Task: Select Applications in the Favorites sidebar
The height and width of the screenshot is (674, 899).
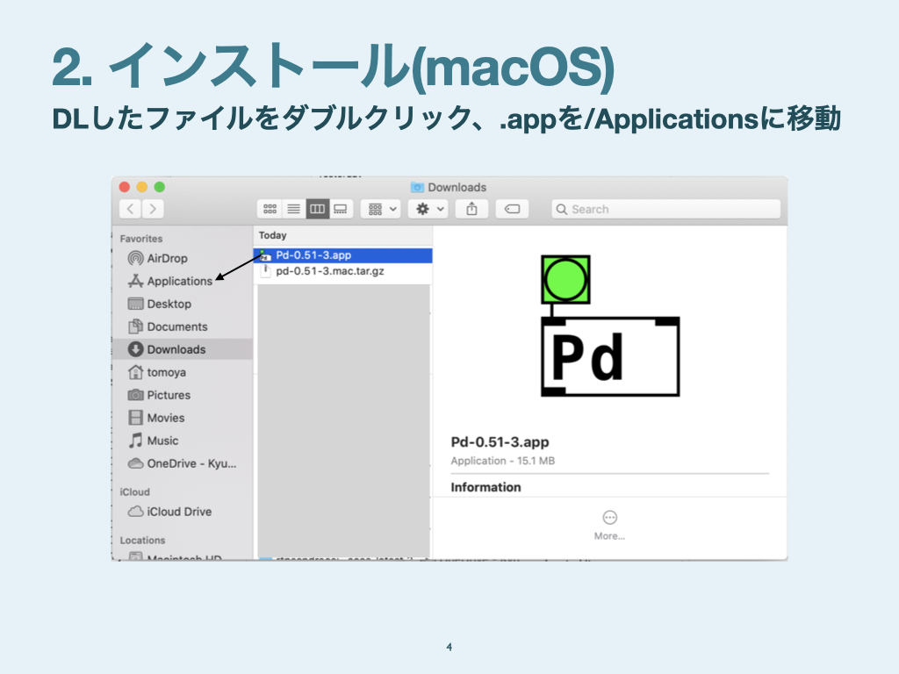Action: (179, 281)
